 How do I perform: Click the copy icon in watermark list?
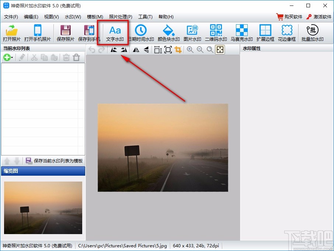pos(44,57)
